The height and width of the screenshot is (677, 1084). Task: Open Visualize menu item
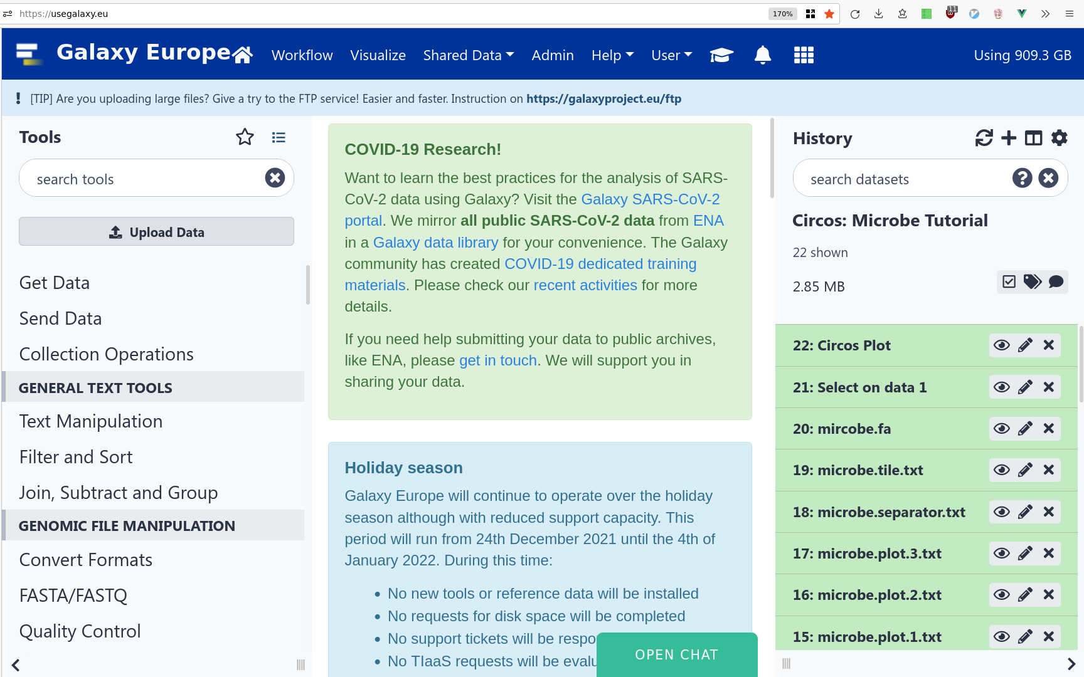[x=378, y=55]
